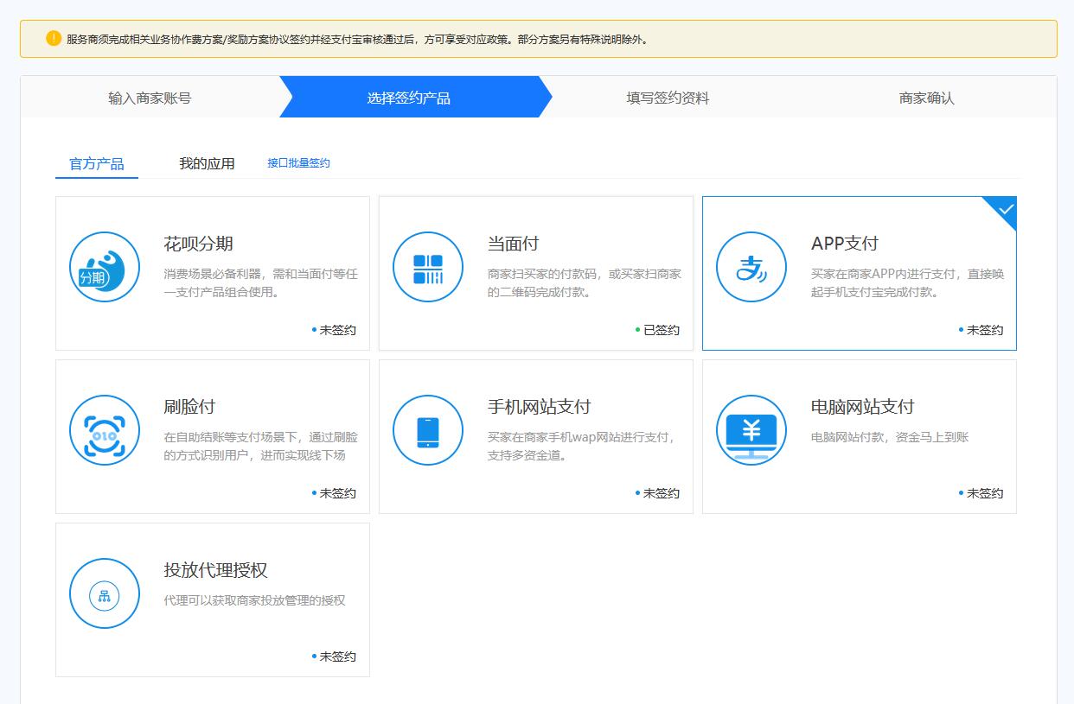Go to step 商家确认
1074x704 pixels.
pos(927,98)
